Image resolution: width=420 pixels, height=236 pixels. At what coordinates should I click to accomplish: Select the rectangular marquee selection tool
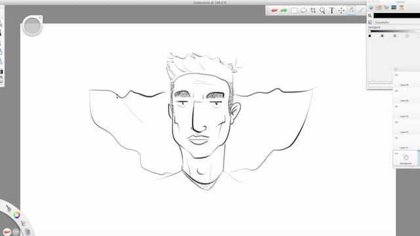(294, 10)
